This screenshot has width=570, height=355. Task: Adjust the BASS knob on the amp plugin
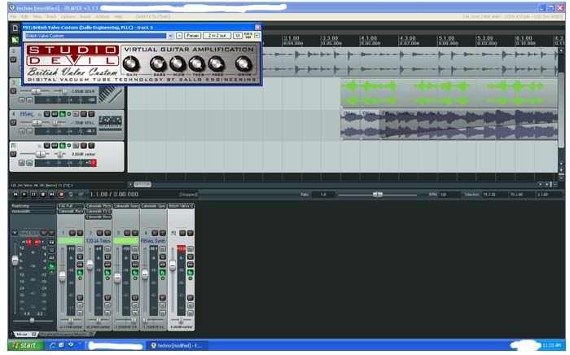(x=158, y=64)
